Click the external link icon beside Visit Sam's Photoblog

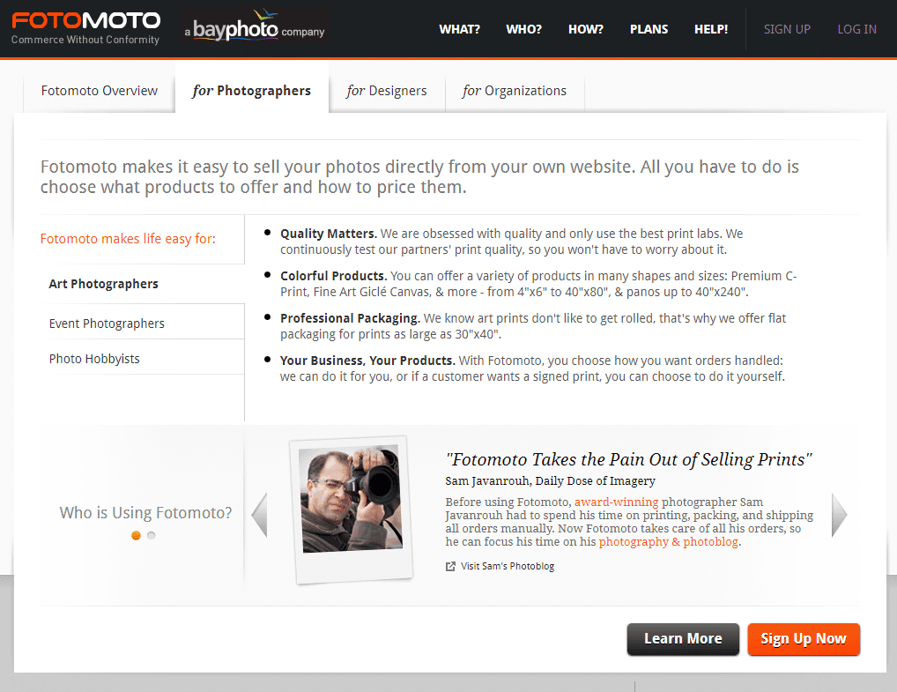click(451, 566)
